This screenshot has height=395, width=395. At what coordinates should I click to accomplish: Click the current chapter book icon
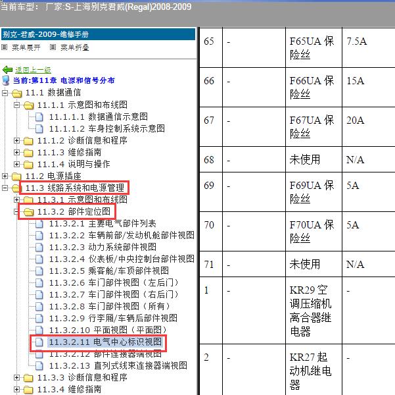click(x=5, y=80)
